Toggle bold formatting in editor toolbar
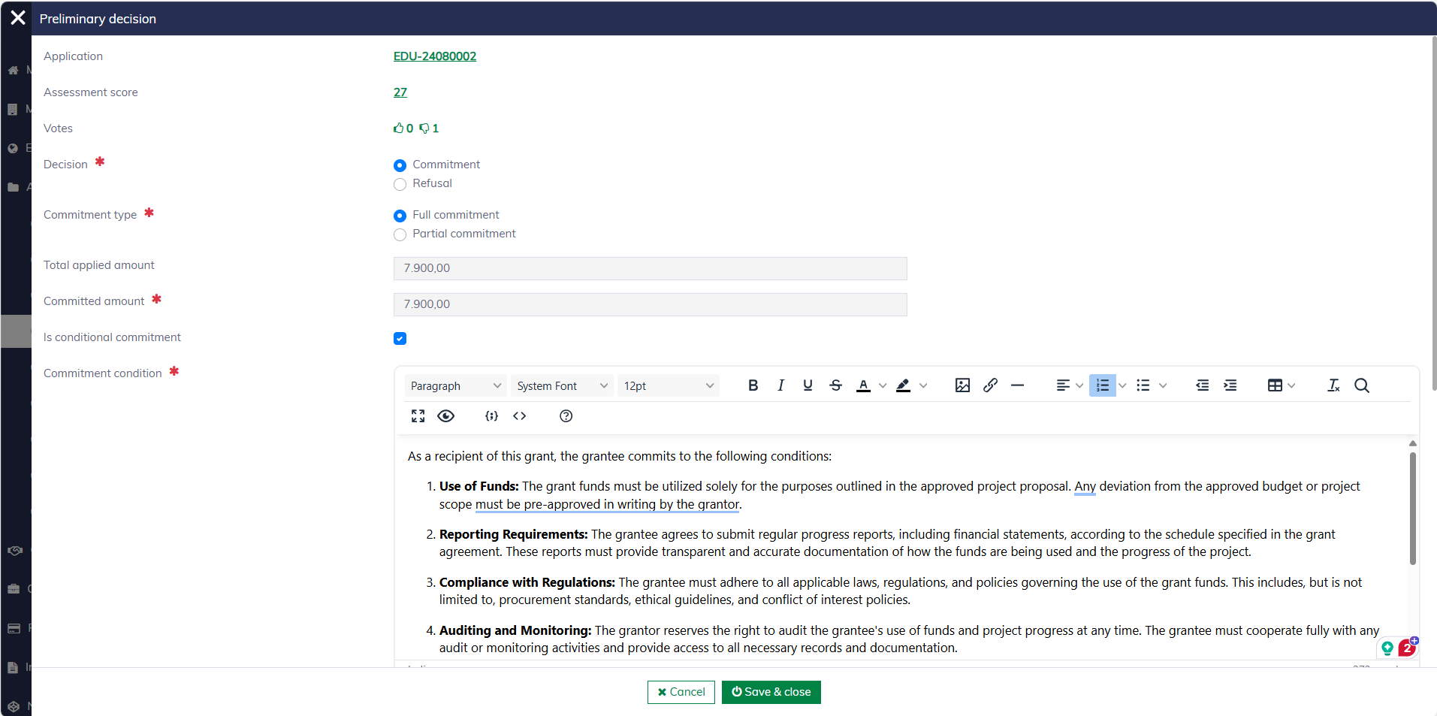Screen dimensions: 1437x716 (753, 385)
